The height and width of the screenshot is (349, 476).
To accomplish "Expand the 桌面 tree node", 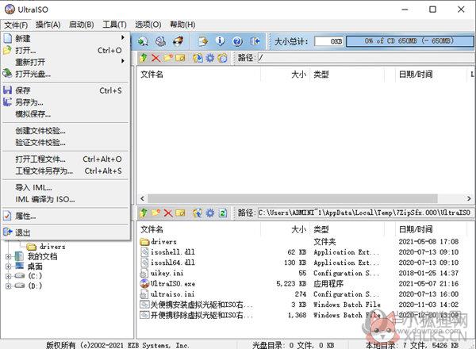I will click(x=8, y=267).
